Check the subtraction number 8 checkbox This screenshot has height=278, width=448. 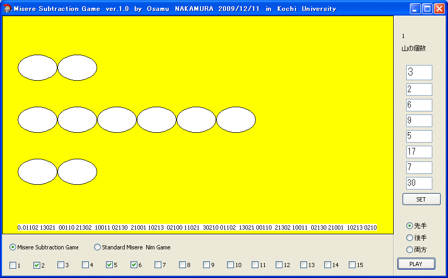(x=183, y=265)
